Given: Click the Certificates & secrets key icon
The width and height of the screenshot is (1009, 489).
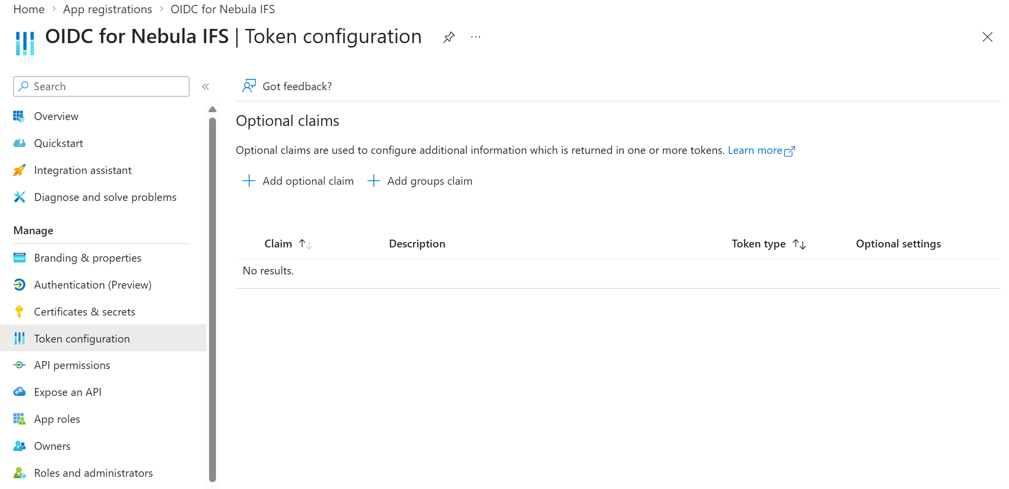Looking at the screenshot, I should click(19, 312).
